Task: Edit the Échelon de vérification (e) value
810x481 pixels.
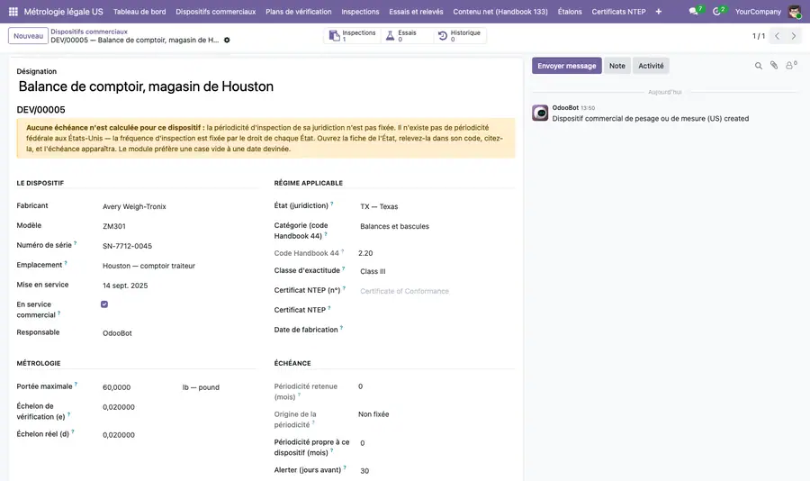Action: pos(178,407)
